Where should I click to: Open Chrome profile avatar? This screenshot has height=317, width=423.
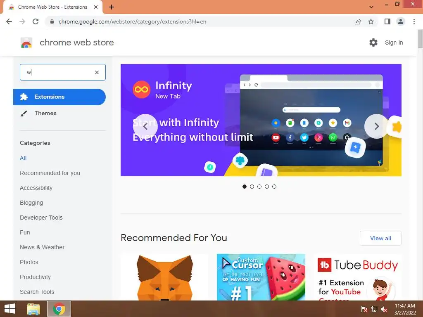pos(401,21)
